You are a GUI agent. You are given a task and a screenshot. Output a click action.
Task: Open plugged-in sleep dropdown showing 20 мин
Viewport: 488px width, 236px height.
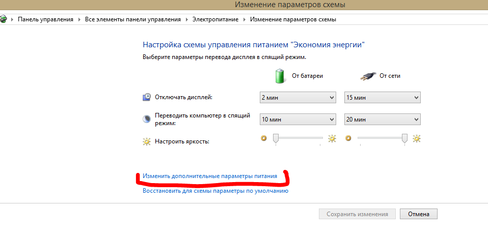382,120
